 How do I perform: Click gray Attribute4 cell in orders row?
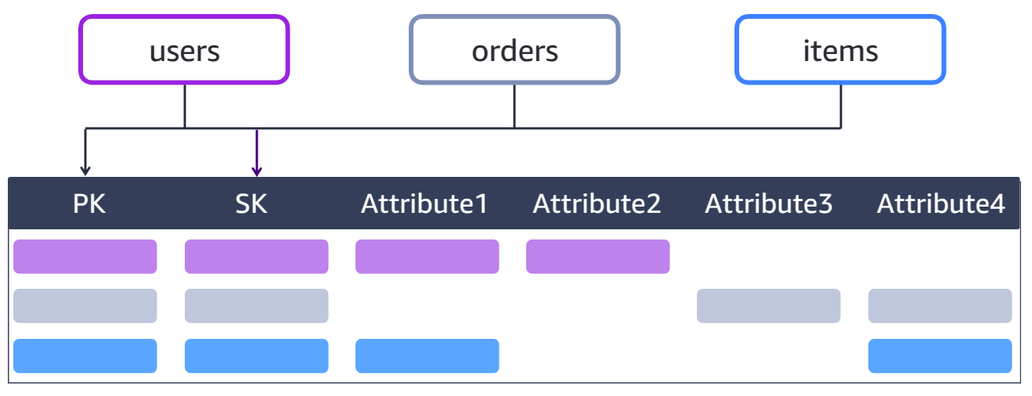tap(940, 306)
